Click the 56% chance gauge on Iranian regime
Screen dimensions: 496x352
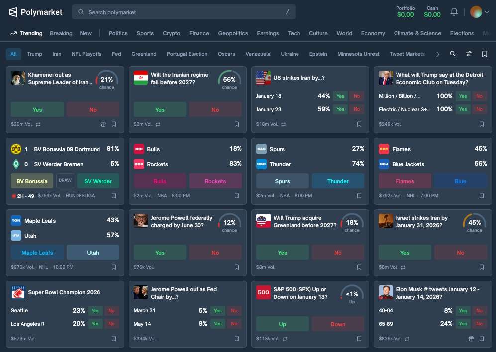click(229, 80)
